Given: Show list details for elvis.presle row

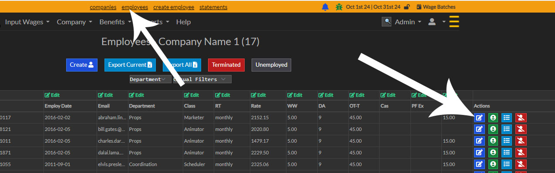Looking at the screenshot, I should (507, 164).
